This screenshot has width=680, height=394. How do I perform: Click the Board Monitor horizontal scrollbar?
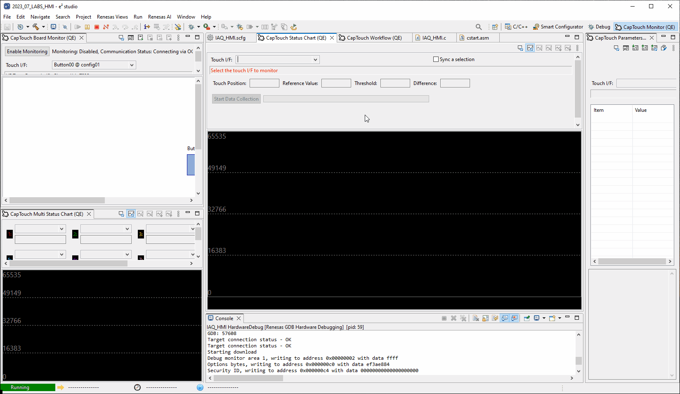pyautogui.click(x=57, y=200)
